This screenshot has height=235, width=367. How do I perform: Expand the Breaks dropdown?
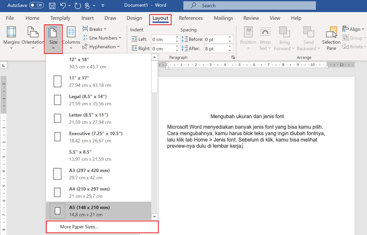(x=95, y=29)
